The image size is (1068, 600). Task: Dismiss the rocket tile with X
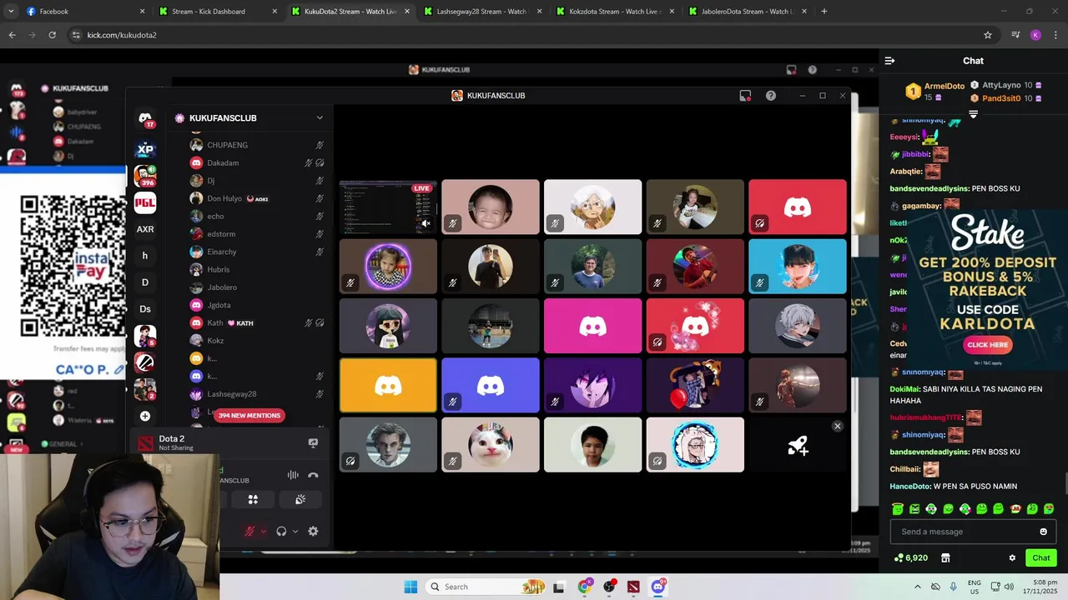click(x=838, y=426)
